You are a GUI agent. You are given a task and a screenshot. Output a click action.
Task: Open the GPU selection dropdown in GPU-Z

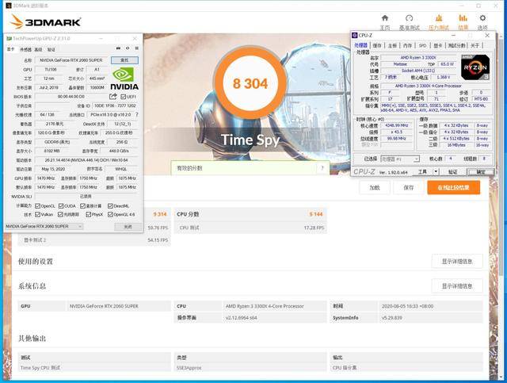[44, 227]
